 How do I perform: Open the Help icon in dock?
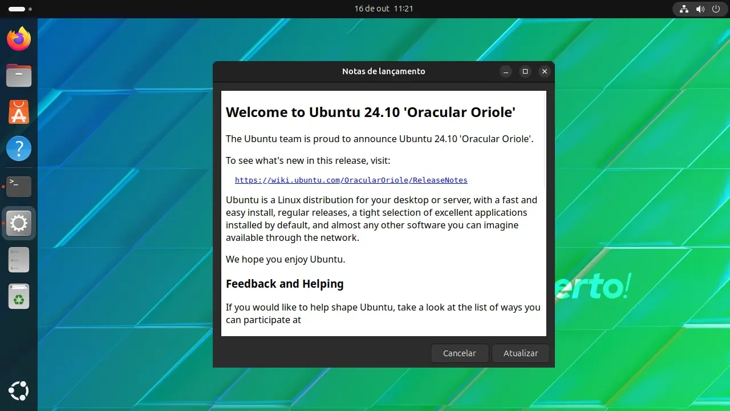(x=19, y=148)
